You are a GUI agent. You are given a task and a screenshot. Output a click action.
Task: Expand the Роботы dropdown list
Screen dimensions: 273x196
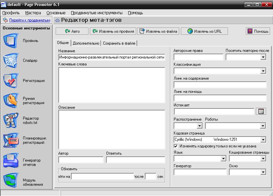coord(263,126)
